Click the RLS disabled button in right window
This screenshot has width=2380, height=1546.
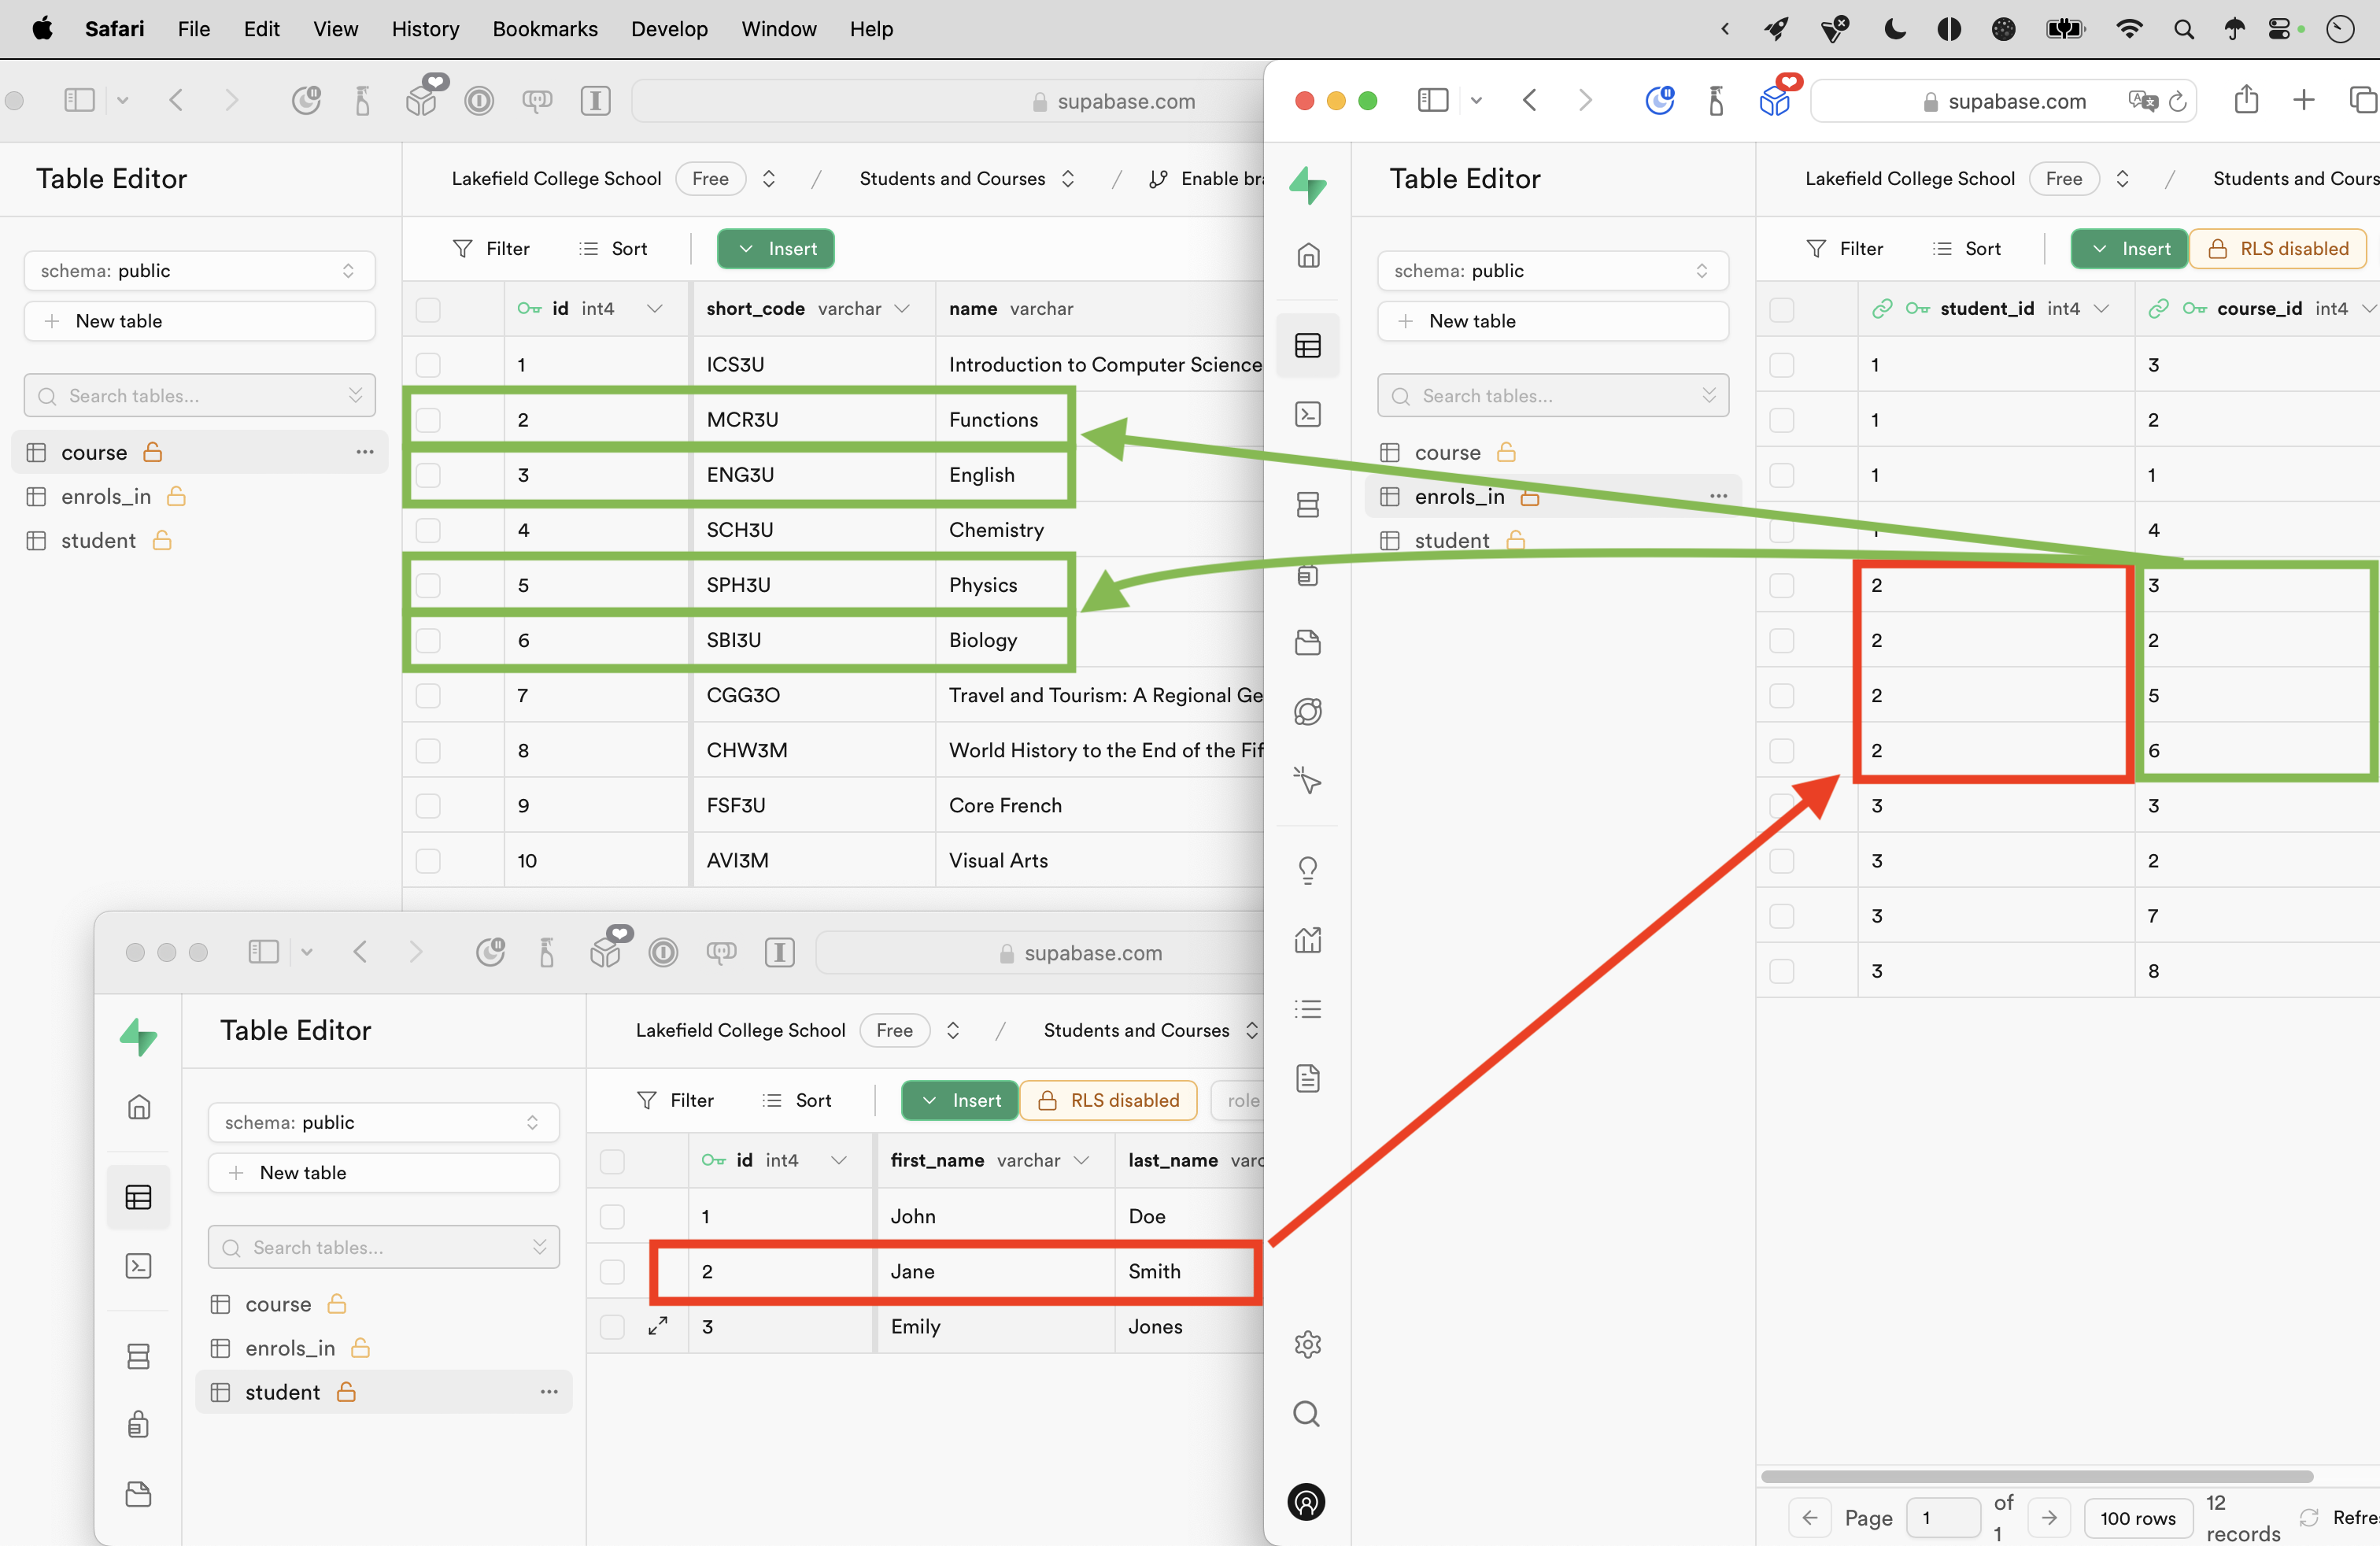pyautogui.click(x=2278, y=249)
